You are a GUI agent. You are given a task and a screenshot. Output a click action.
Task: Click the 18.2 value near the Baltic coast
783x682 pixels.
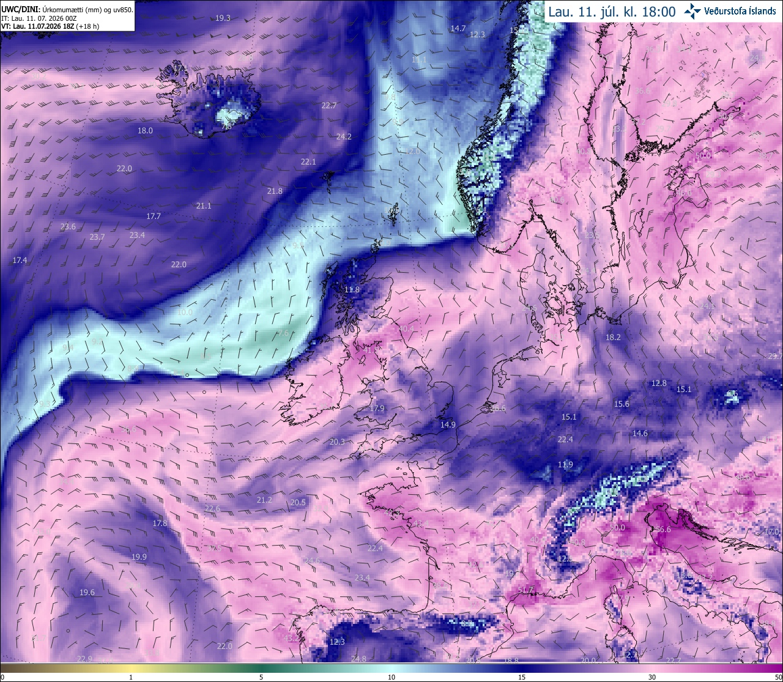(613, 337)
